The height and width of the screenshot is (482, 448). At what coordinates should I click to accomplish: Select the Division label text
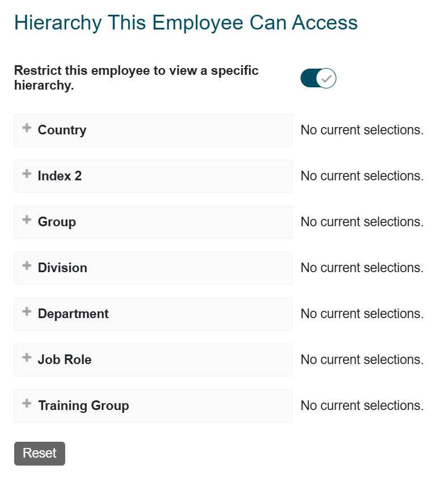click(x=62, y=268)
